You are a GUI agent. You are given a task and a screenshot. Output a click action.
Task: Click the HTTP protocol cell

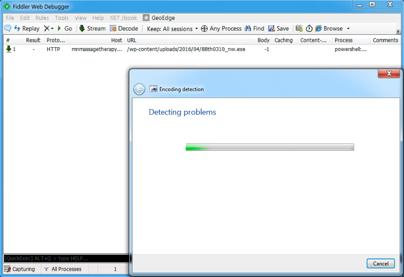53,49
